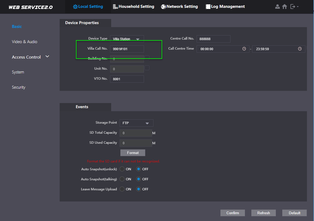Enable the Unit No. checkbox
314x221 pixels.
(147, 68)
